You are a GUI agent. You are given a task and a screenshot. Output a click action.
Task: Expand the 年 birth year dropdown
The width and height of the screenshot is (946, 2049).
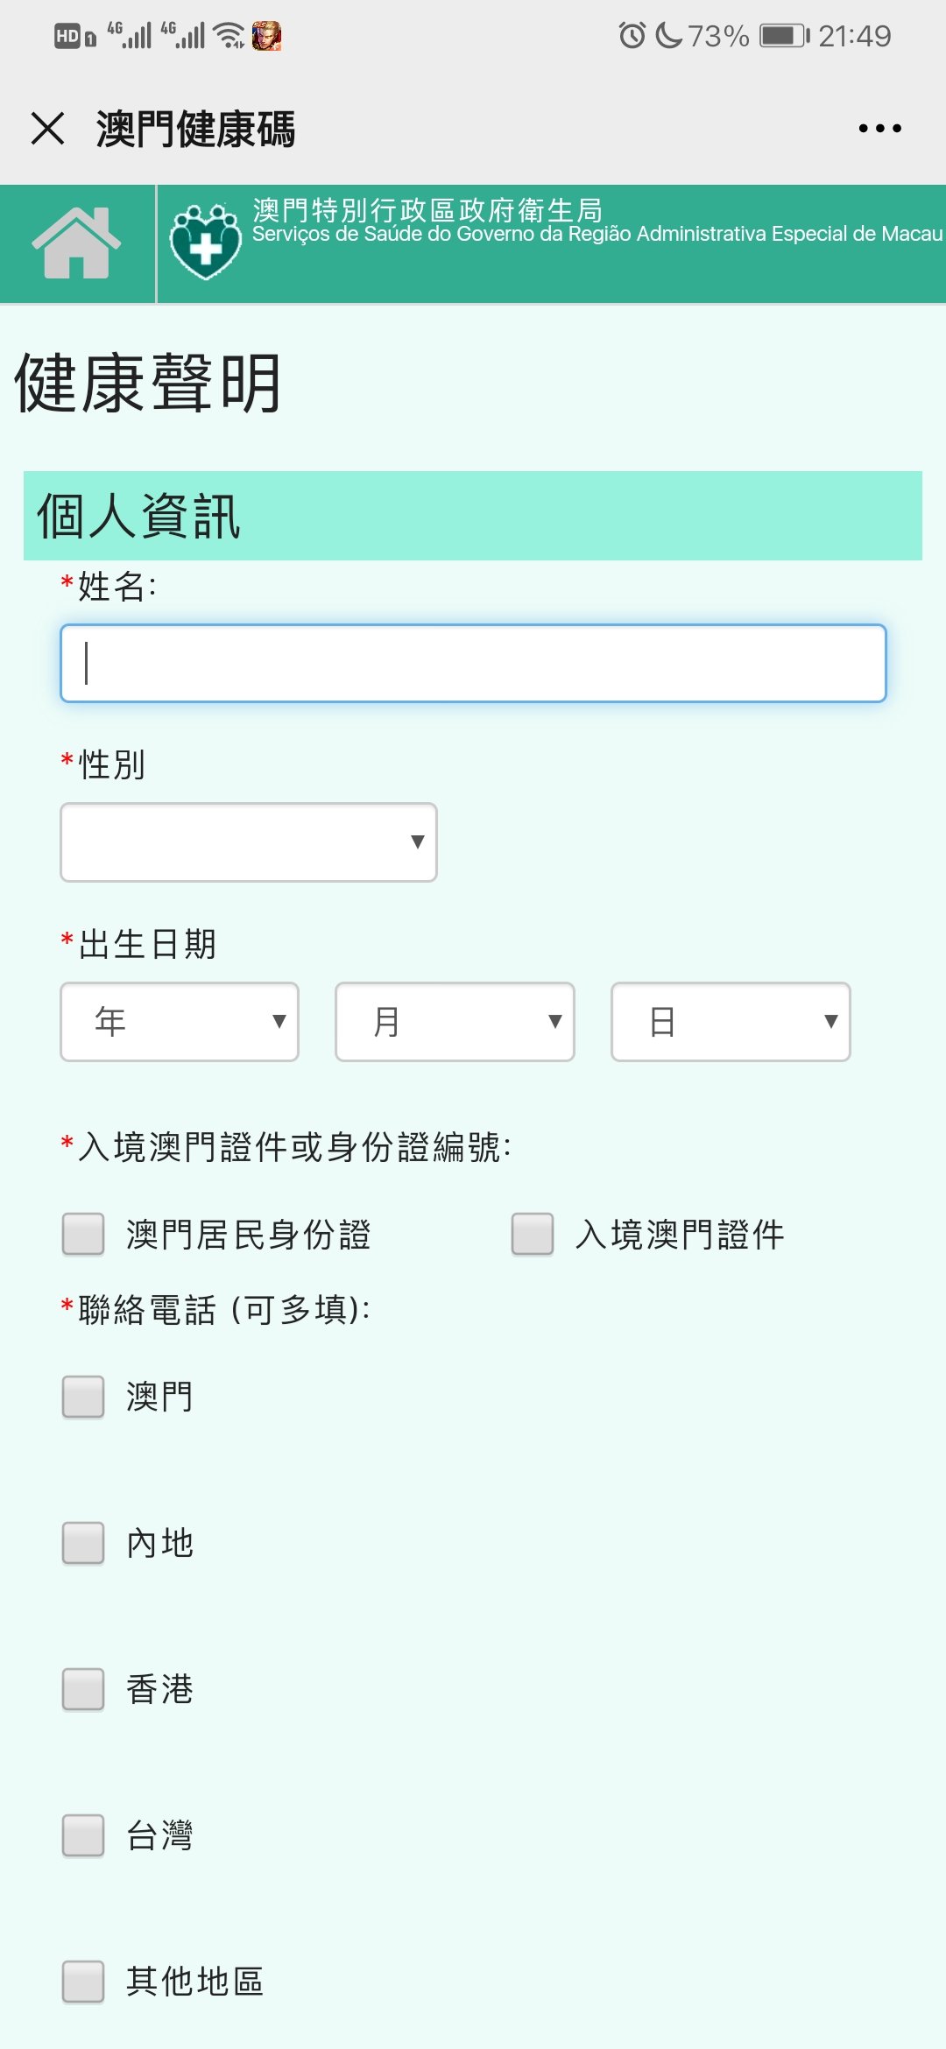180,1022
